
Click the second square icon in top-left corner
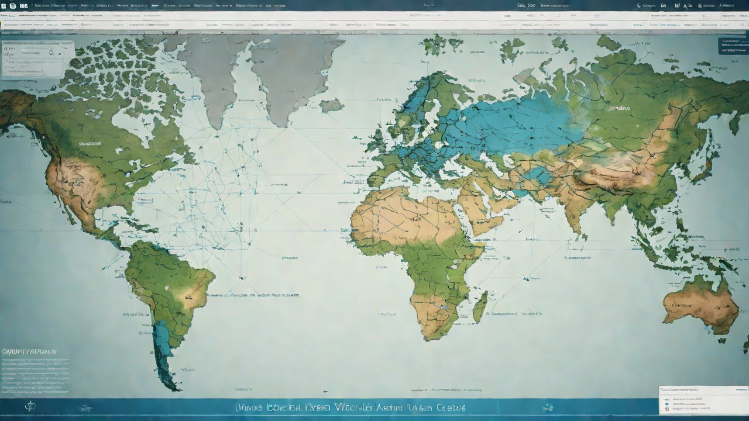[13, 5]
